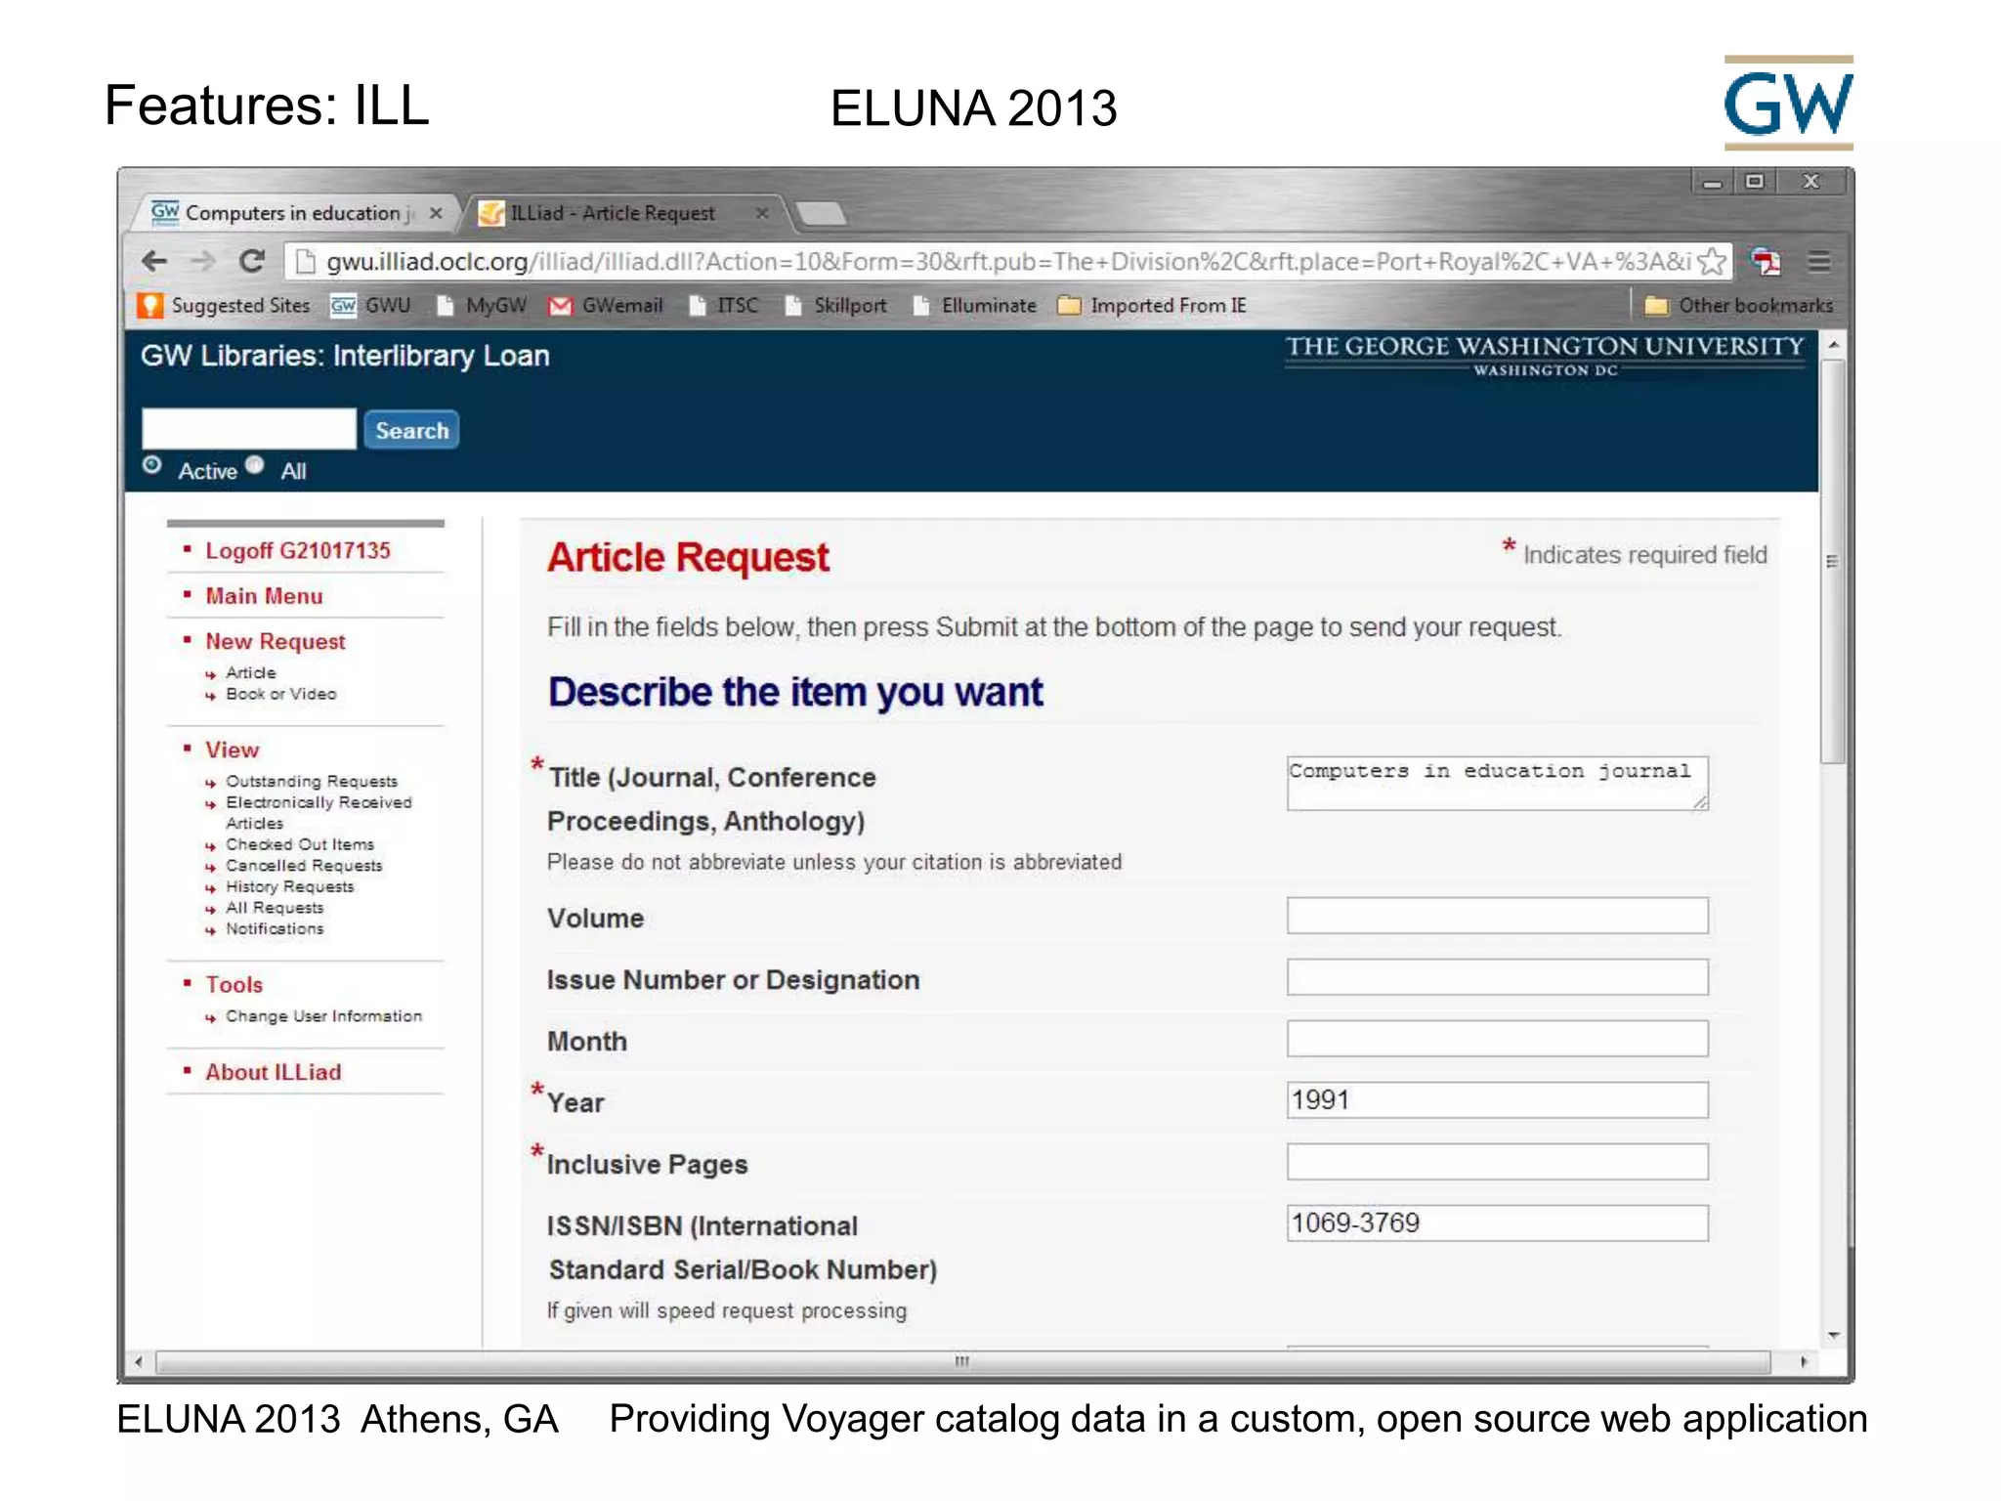Expand the Other bookmarks folder
Screen dimensions: 2001x1501
coord(1739,306)
